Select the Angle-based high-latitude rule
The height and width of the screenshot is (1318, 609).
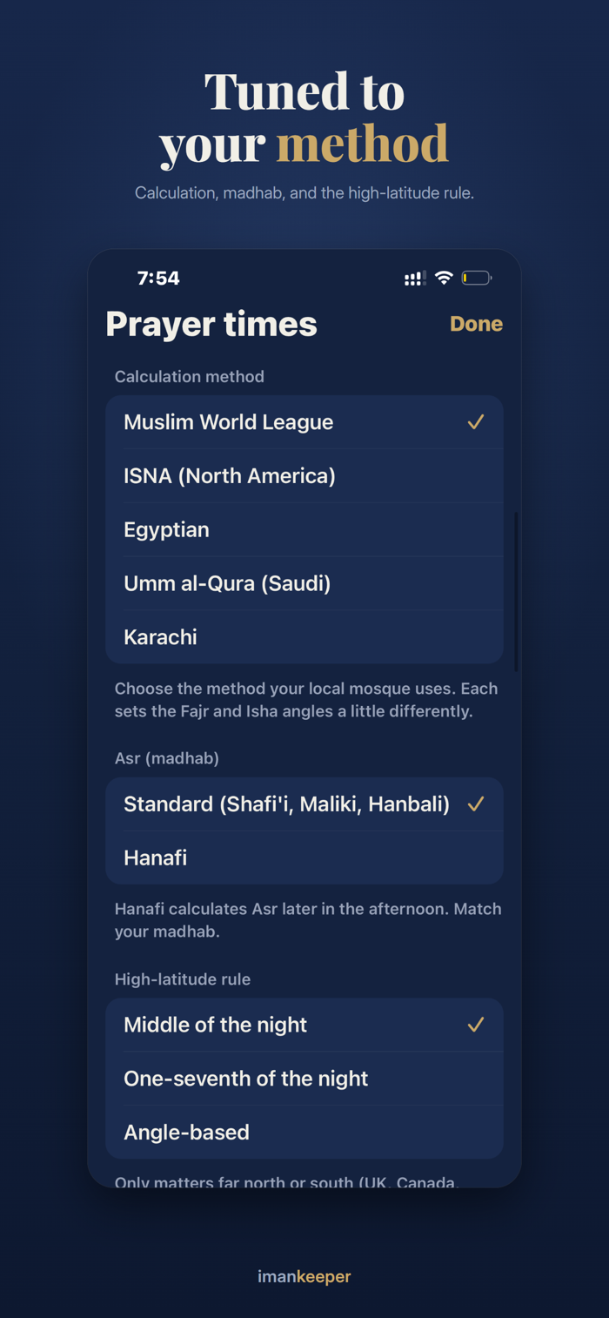click(x=304, y=1133)
